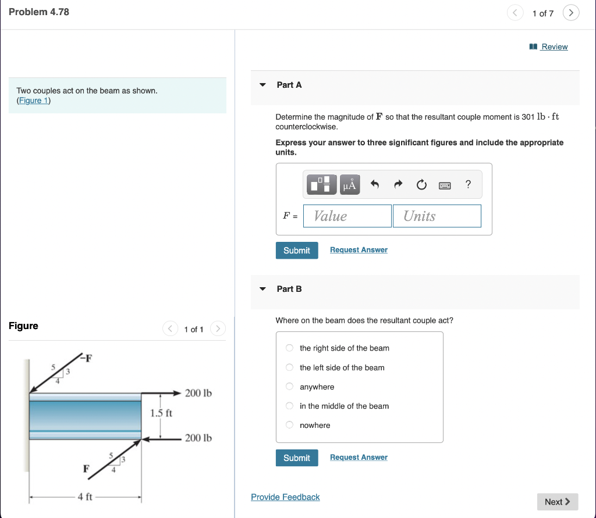
Task: Select 'the right side of the beam' option
Action: [289, 348]
